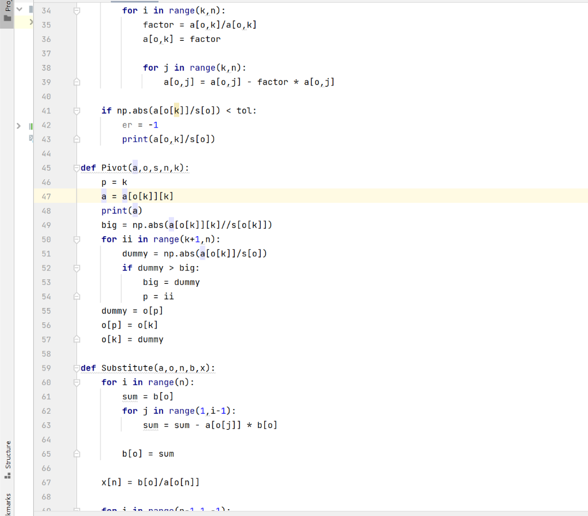This screenshot has height=516, width=588.
Task: Click the folder icon near the Project tab
Action: pyautogui.click(x=6, y=19)
